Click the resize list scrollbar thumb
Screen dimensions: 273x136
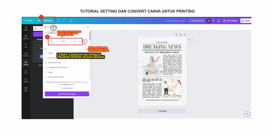coord(90,36)
